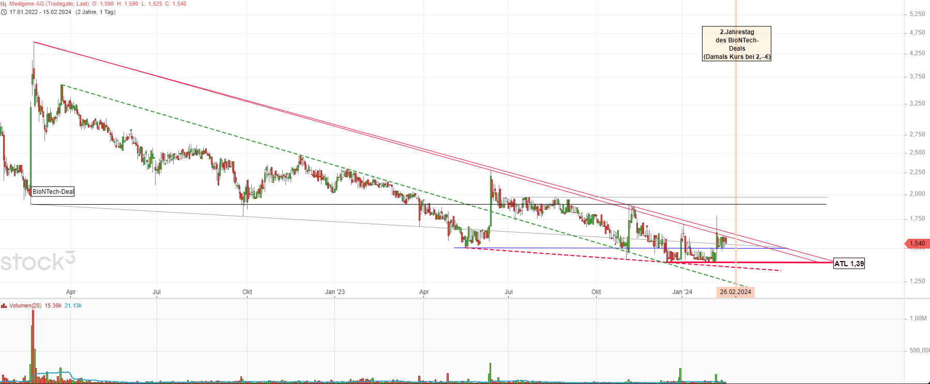Select the ATL 1,39 label
This screenshot has height=384, width=930.
click(849, 264)
